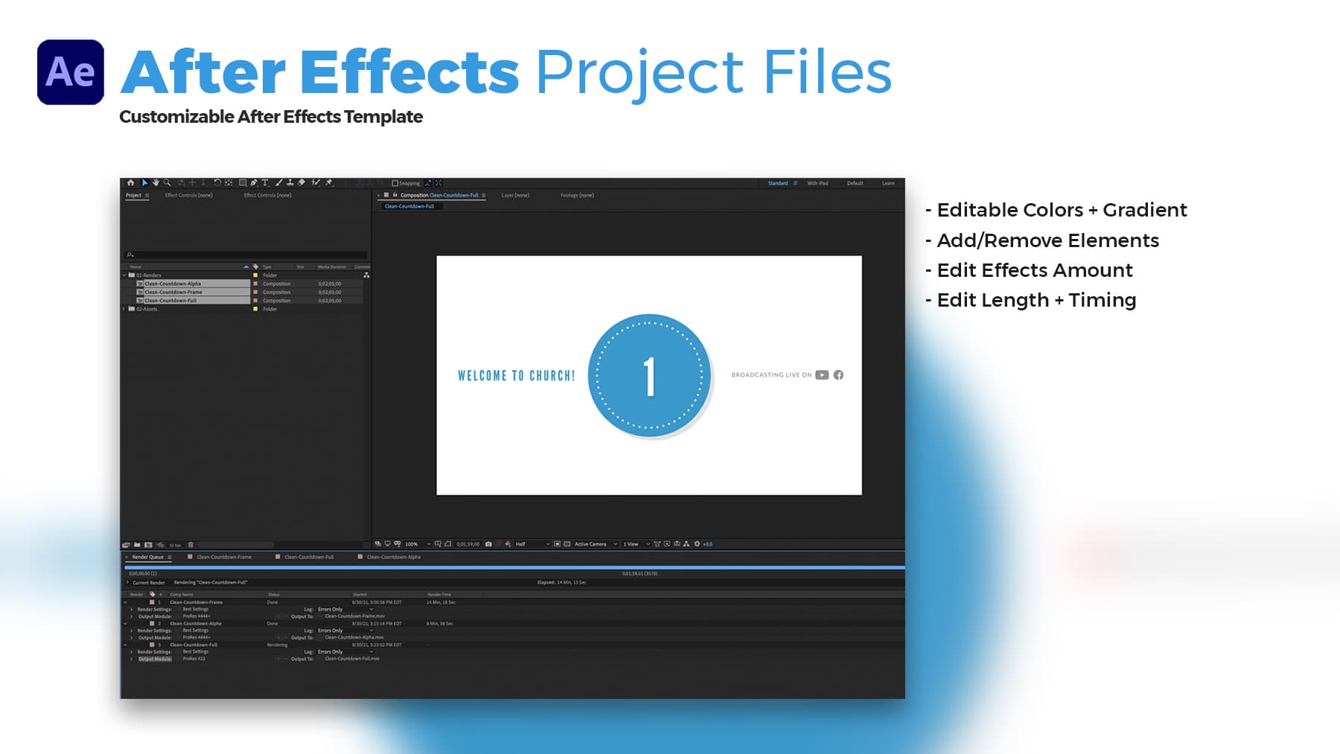
Task: Click the new folder icon in Project panel
Action: [x=137, y=545]
